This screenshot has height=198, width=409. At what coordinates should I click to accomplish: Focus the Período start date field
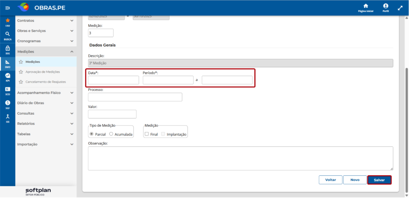(168, 80)
